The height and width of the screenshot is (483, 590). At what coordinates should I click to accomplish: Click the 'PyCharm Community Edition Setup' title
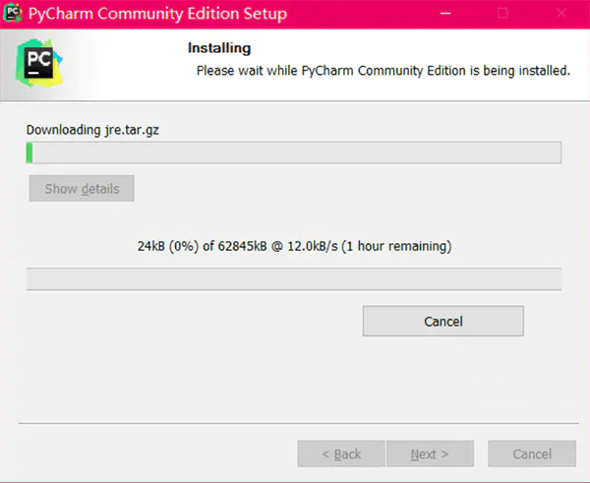(157, 14)
